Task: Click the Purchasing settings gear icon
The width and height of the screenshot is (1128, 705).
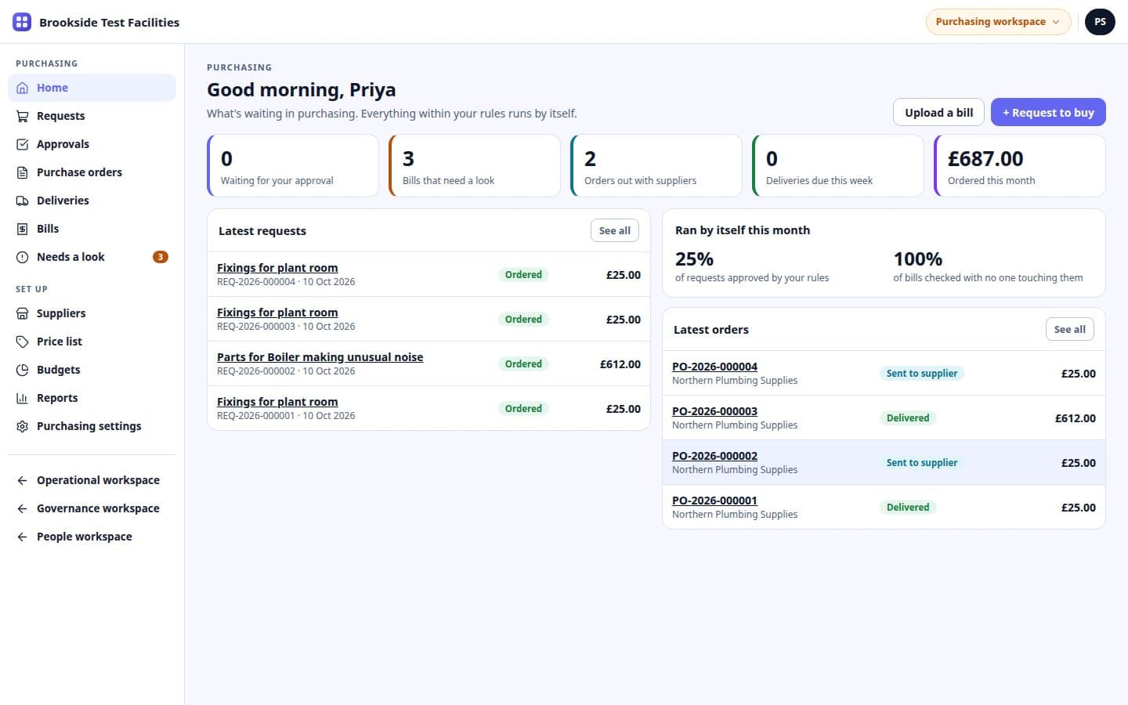Action: pos(22,426)
